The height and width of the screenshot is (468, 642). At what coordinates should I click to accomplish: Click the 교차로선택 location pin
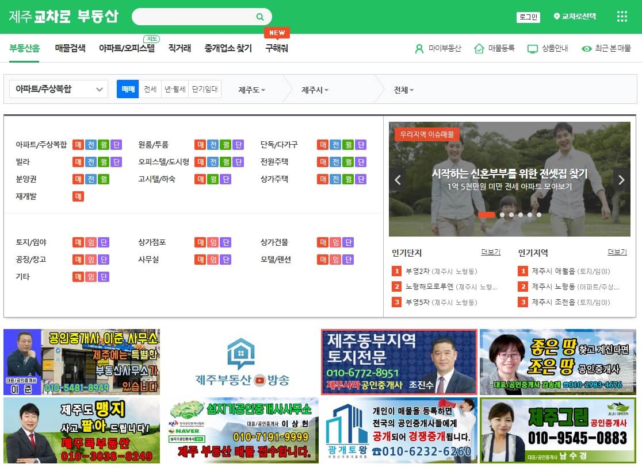coord(556,16)
